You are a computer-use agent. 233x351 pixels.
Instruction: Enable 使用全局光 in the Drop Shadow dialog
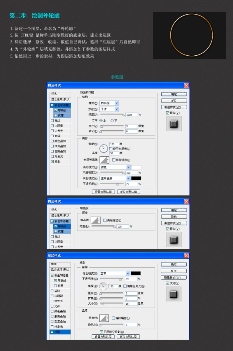coord(125,286)
